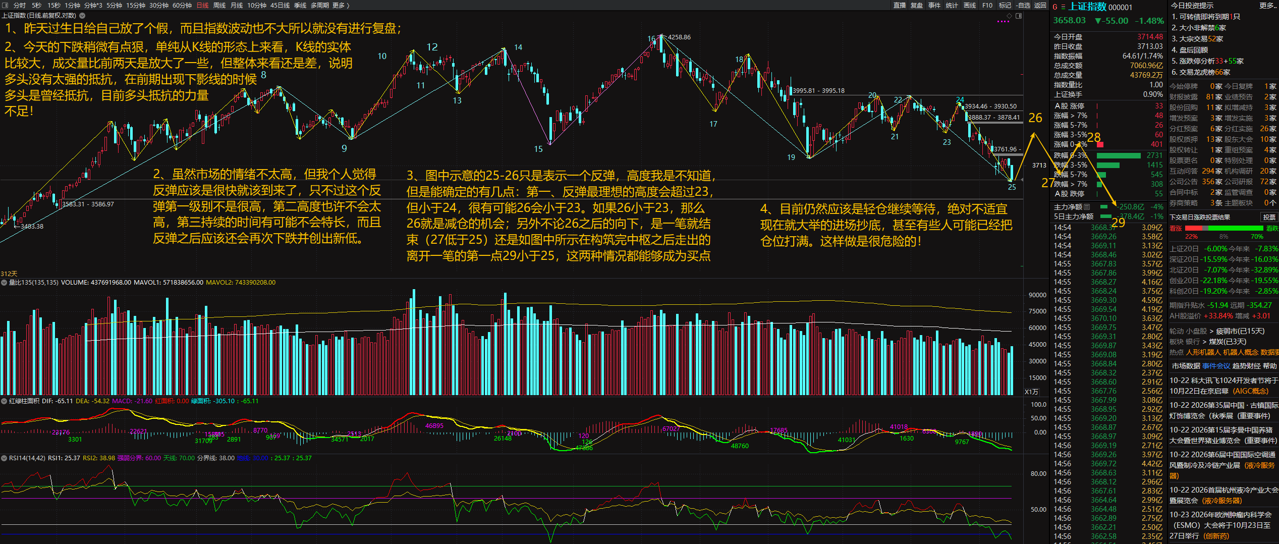Switch to 5分钟 chart period

114,5
